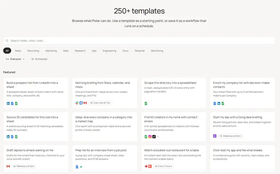Viewport: 280px width, 174px height.
Task: Click the Google Sheets icon on Scrape directory card
Action: coord(146,103)
